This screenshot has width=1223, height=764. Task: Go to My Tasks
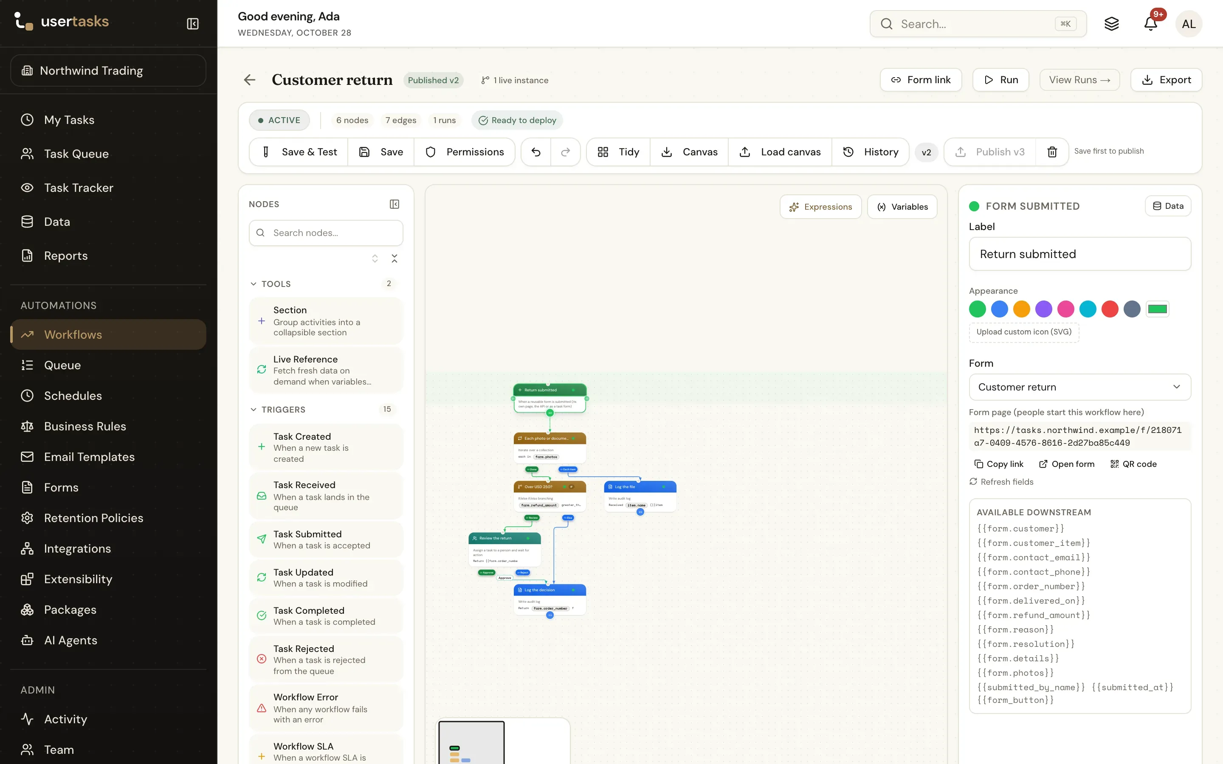point(108,120)
